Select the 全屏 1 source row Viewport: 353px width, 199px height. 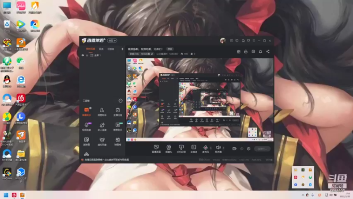click(x=102, y=55)
